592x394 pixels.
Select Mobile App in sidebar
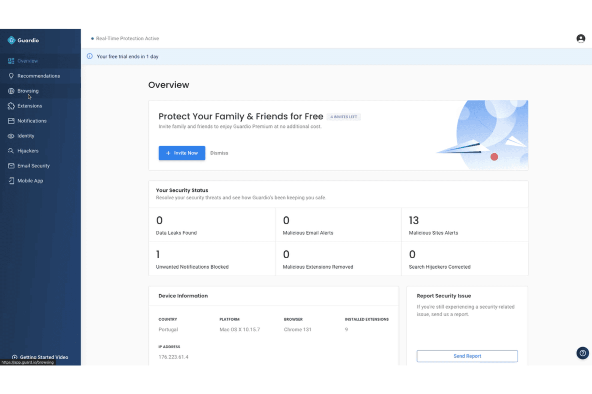tap(40, 181)
